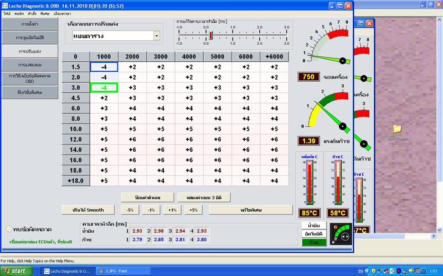Click the พบข้อผิดพลาด error indicator radio
Image resolution: width=443 pixels, height=276 pixels.
point(9,229)
